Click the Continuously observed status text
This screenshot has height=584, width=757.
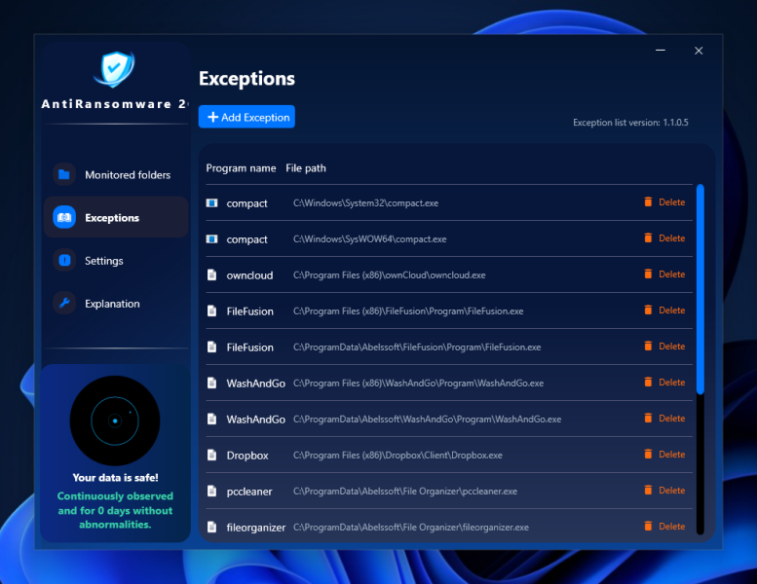pos(115,510)
